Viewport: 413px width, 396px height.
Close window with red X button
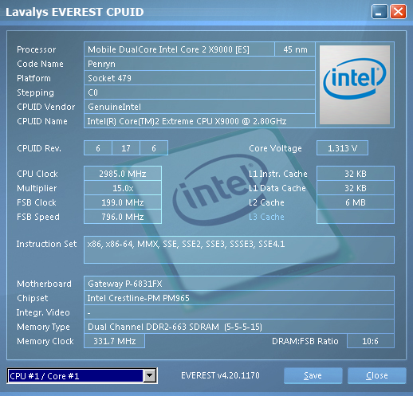(x=398, y=12)
